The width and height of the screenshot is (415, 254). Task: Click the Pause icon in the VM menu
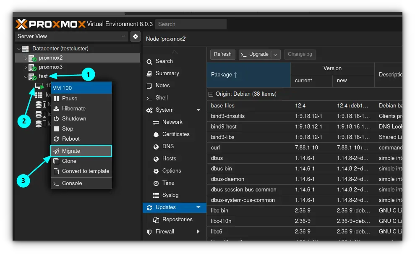click(56, 99)
